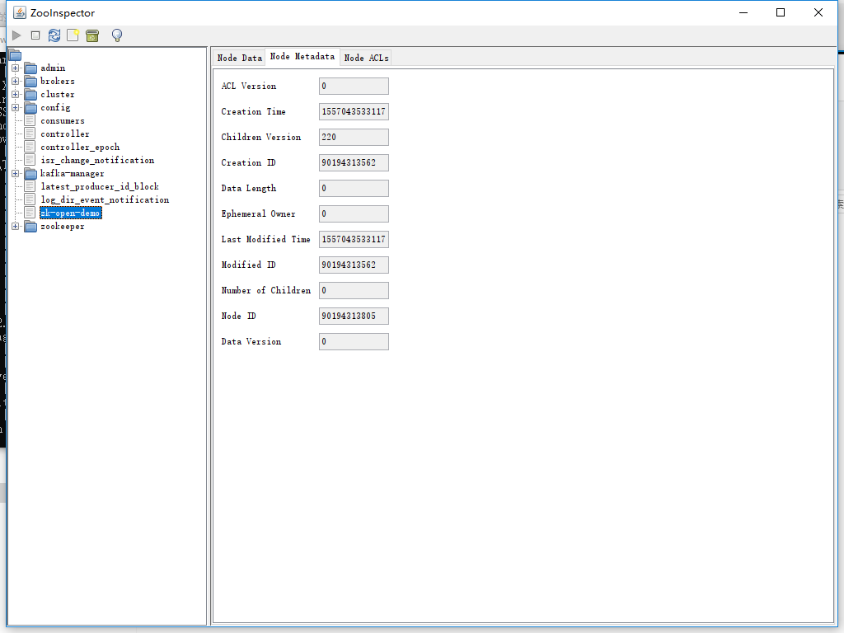Click the ZooInspector Java title icon
Viewport: 844px width, 633px height.
[x=20, y=12]
